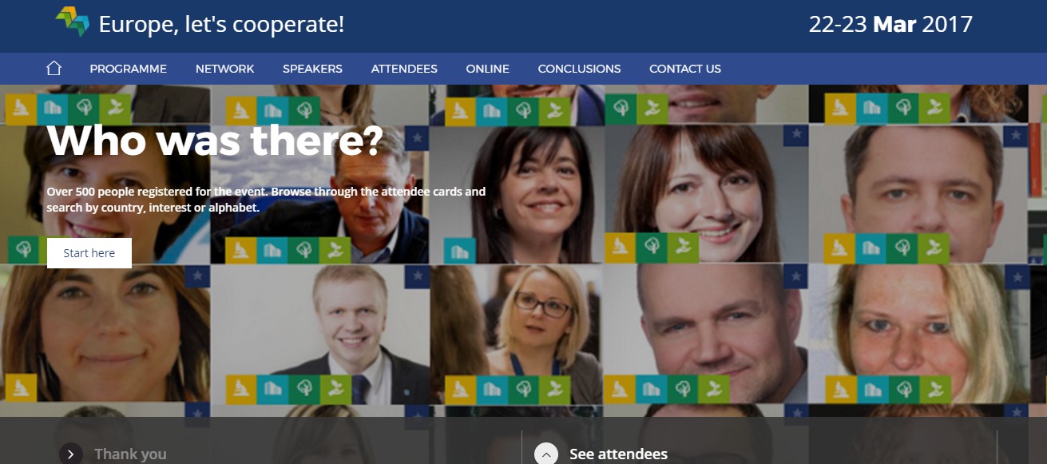
Task: Click the right chevron icon beside Thank you
Action: coord(71,454)
